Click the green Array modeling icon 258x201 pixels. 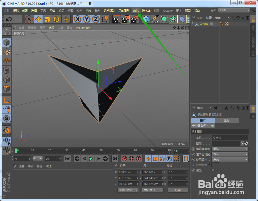(173, 19)
